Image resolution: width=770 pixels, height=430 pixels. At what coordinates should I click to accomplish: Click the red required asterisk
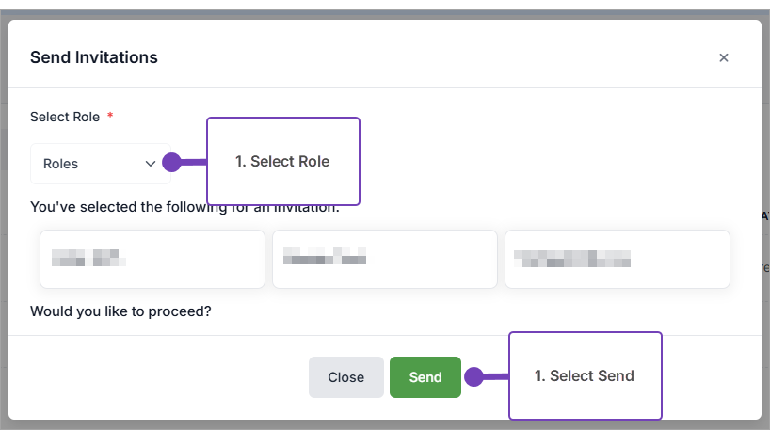[110, 117]
